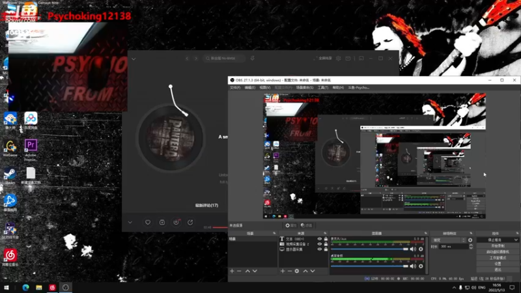Open the View (V) menu in OBS
Screen dimensions: 521x293
coord(265,88)
